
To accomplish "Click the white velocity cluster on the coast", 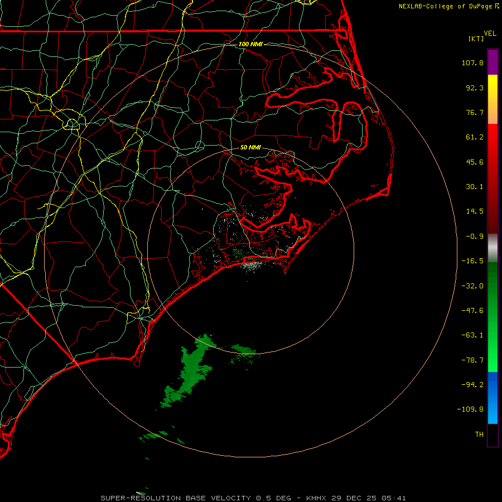I will pos(253,266).
